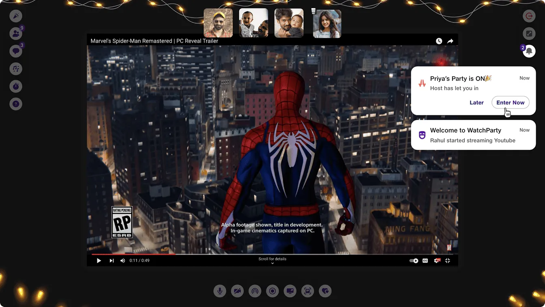Open the party effects confetti panel
The image size is (545, 307).
pos(16,16)
